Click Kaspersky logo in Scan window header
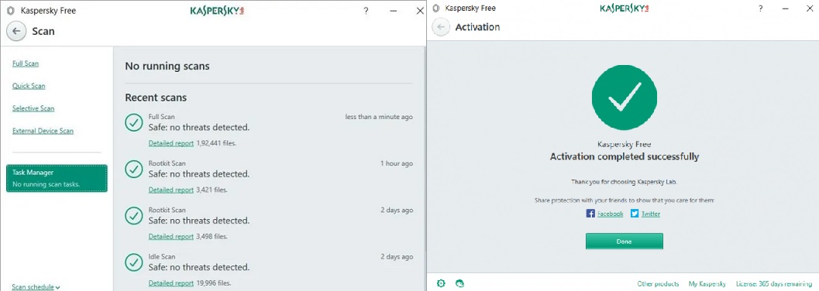Screen dimensions: 819x291 pyautogui.click(x=217, y=10)
